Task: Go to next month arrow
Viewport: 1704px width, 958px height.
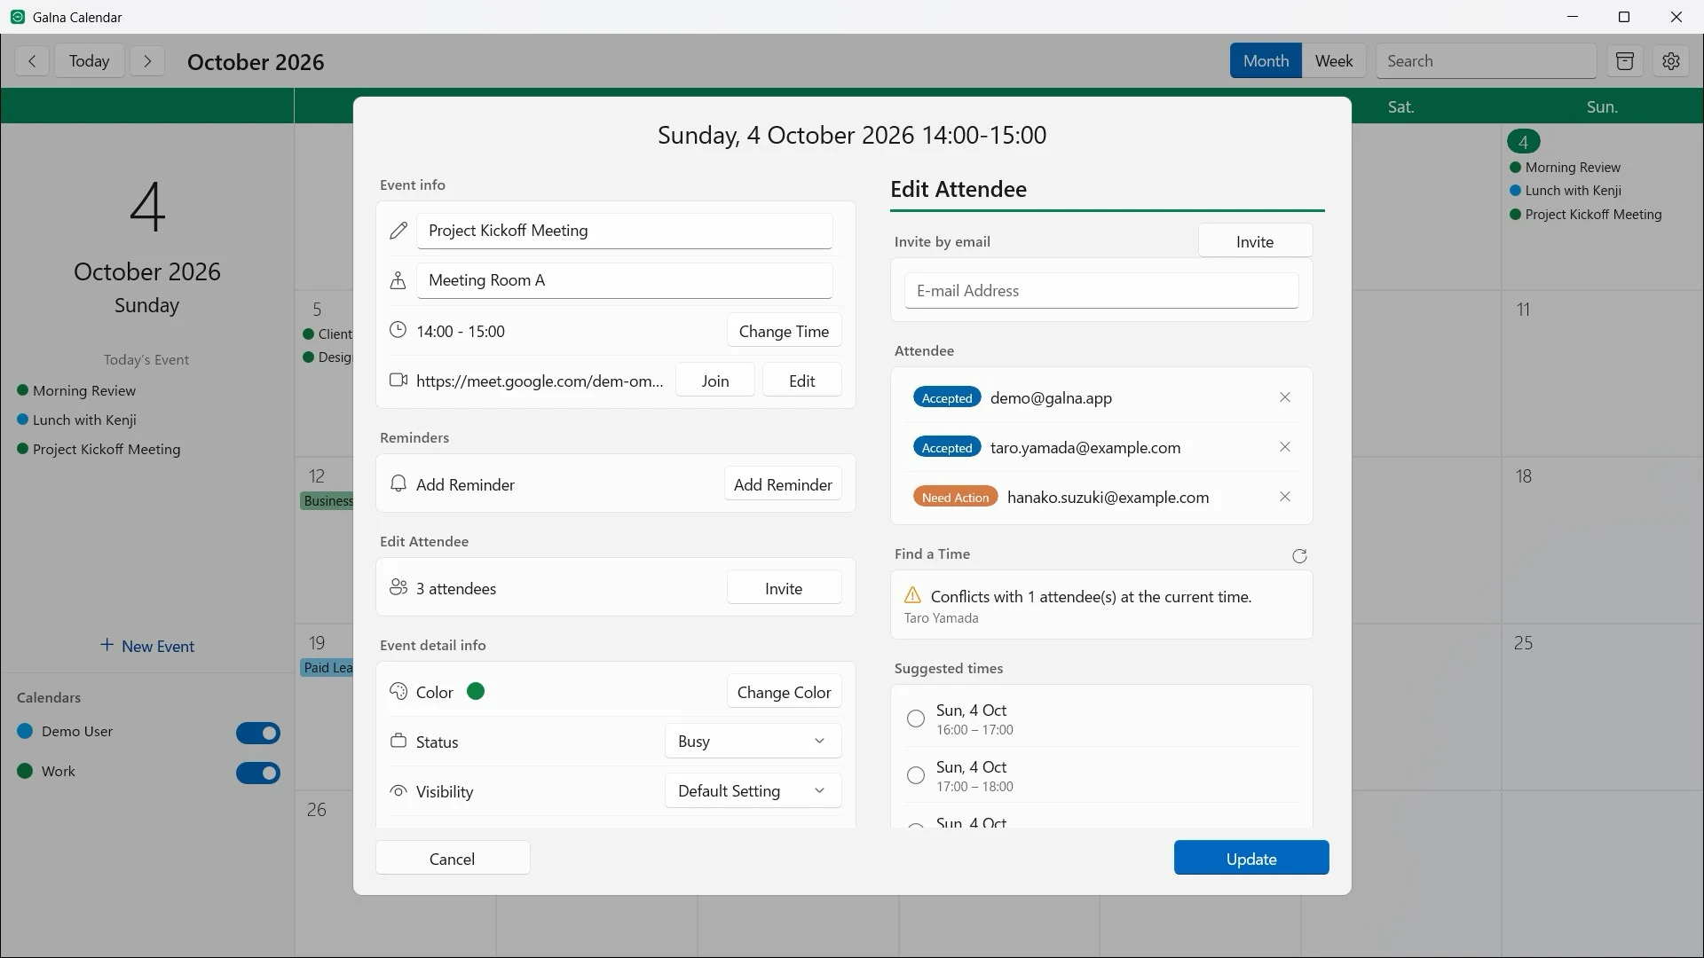Action: [147, 61]
